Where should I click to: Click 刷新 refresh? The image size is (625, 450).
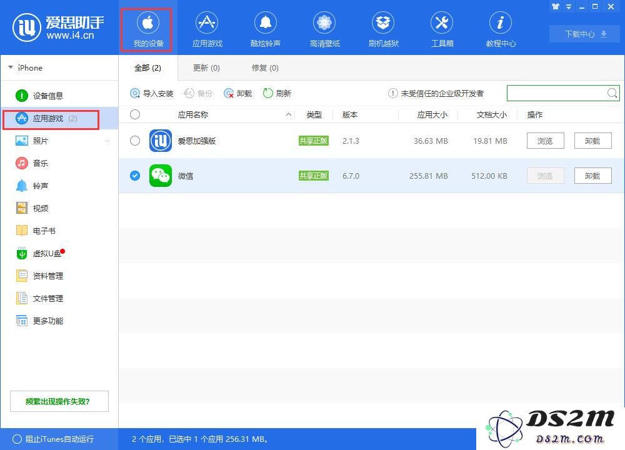click(x=277, y=93)
